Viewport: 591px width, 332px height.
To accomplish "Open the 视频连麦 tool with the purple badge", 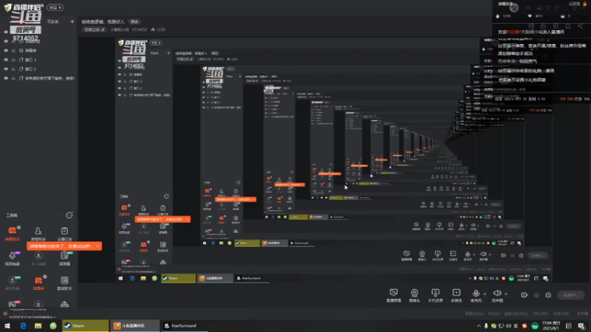I will click(12, 258).
